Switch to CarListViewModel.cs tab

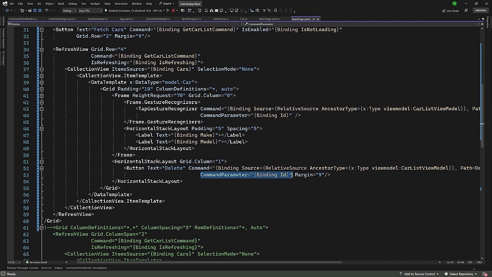pyautogui.click(x=158, y=19)
